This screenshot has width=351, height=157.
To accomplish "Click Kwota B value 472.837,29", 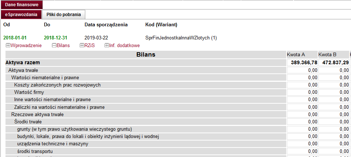I will pos(333,63).
